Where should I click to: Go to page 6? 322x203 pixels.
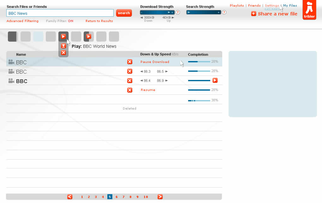coord(116,197)
